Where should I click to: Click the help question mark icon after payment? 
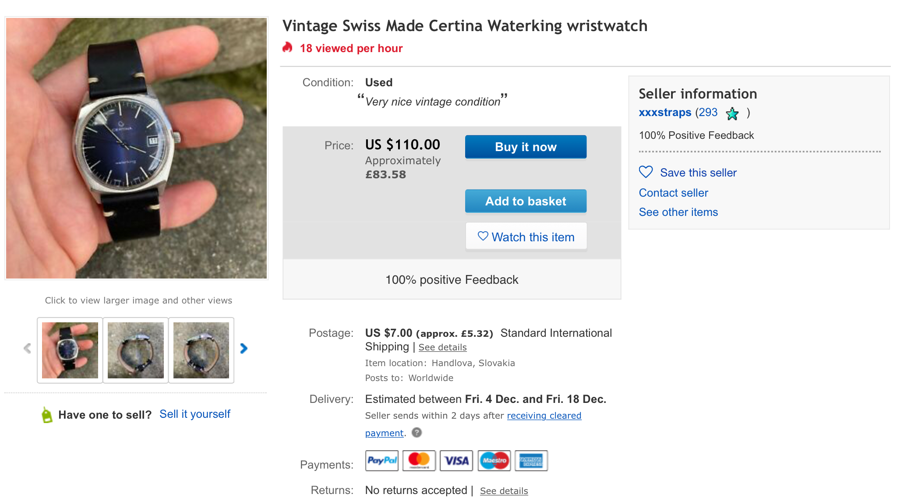click(x=417, y=433)
